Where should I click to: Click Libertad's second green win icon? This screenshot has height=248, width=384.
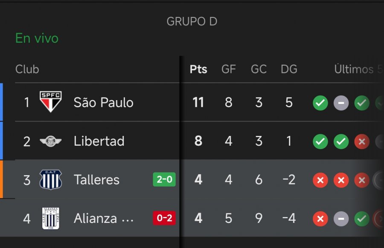pos(341,141)
